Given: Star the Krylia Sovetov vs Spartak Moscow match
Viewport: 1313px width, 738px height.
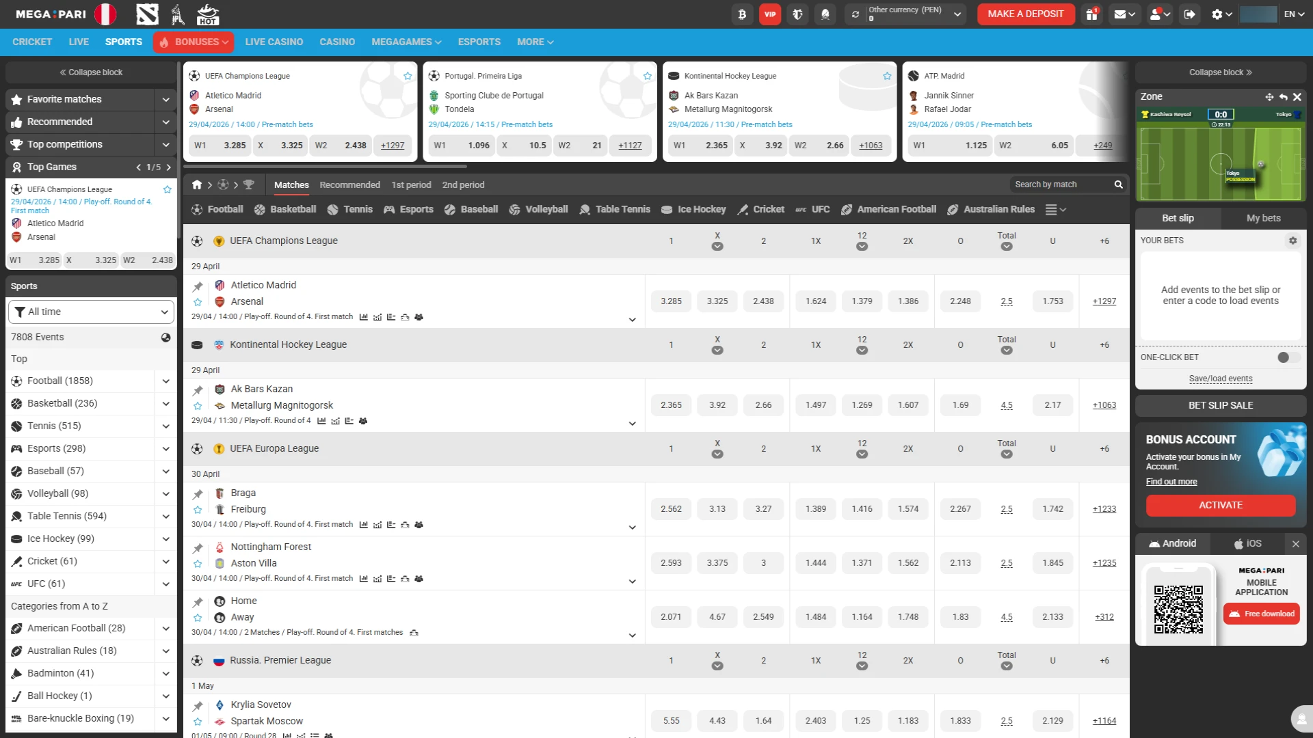Looking at the screenshot, I should (198, 722).
